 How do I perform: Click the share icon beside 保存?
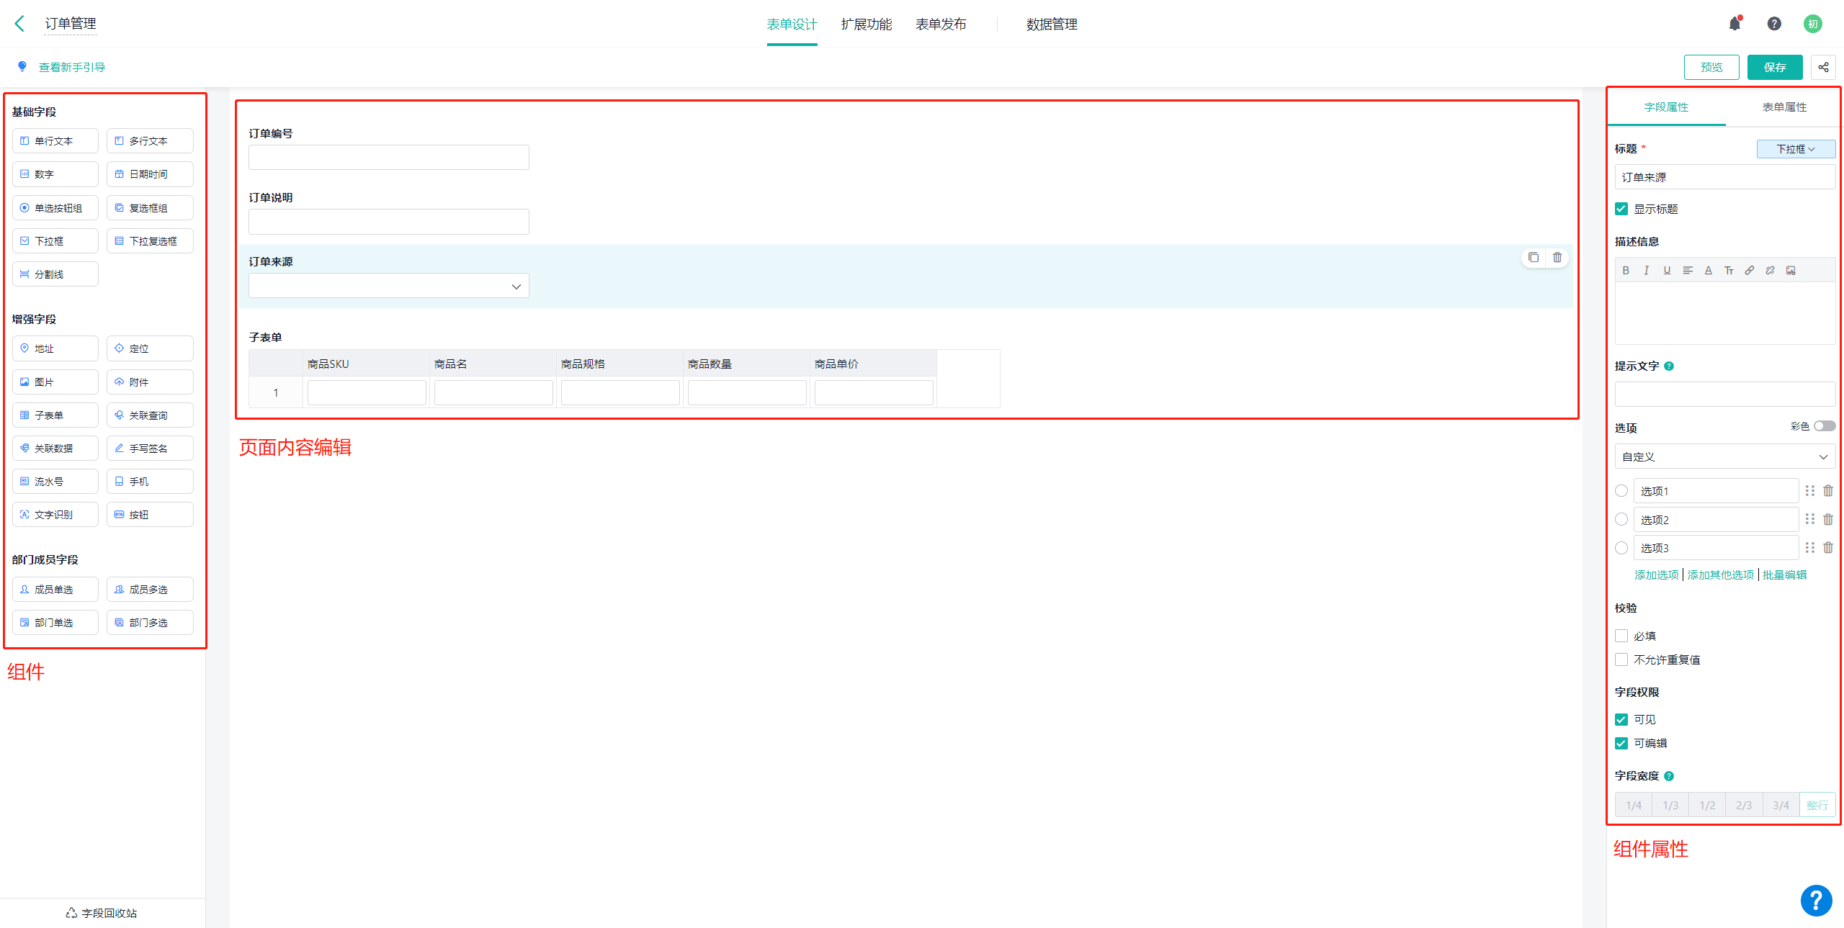point(1823,67)
